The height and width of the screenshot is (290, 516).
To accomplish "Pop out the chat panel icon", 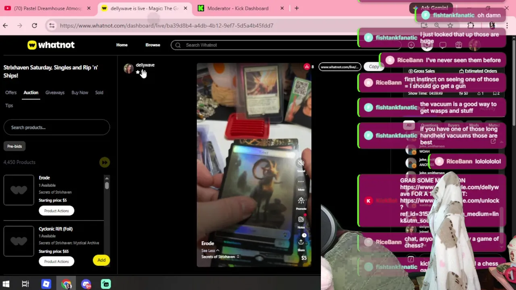I will coord(493,141).
